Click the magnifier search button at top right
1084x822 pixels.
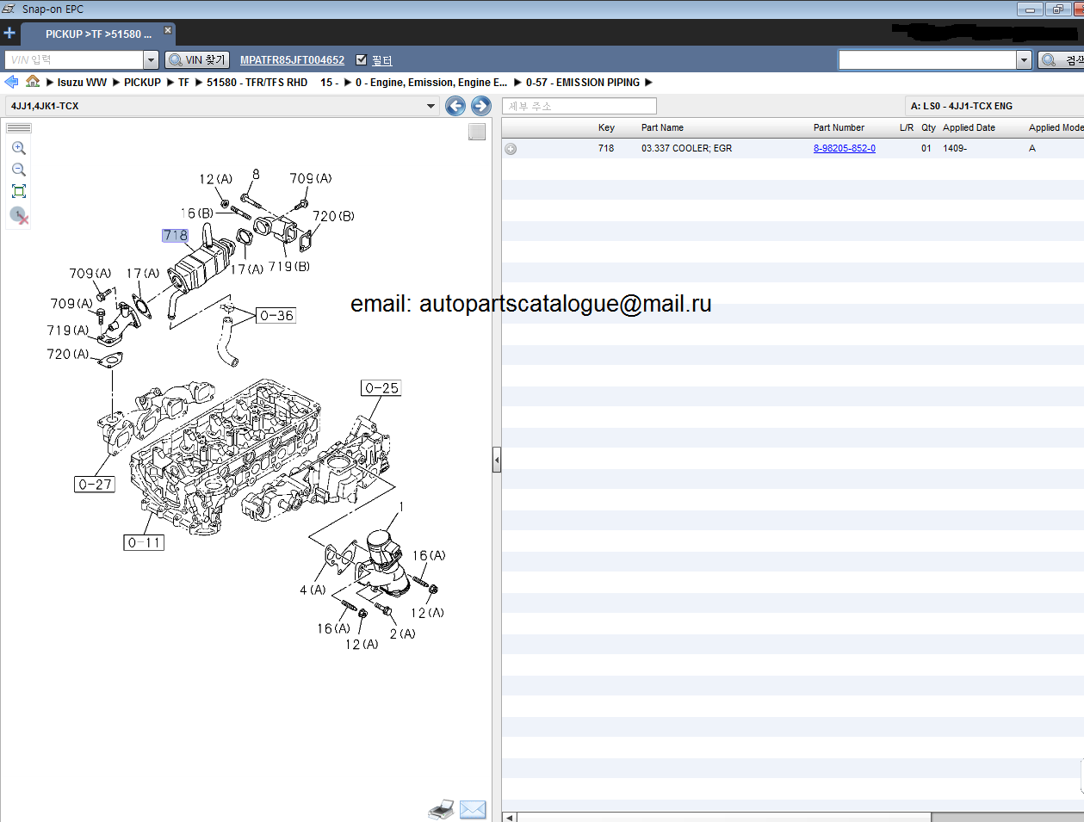1061,59
